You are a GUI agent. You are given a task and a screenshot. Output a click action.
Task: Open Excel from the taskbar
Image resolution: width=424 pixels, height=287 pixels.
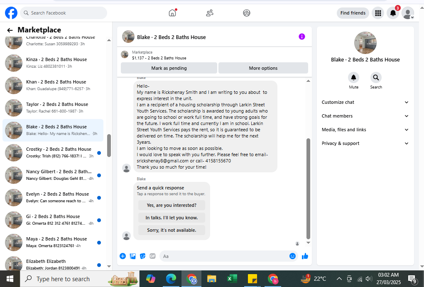point(232,279)
